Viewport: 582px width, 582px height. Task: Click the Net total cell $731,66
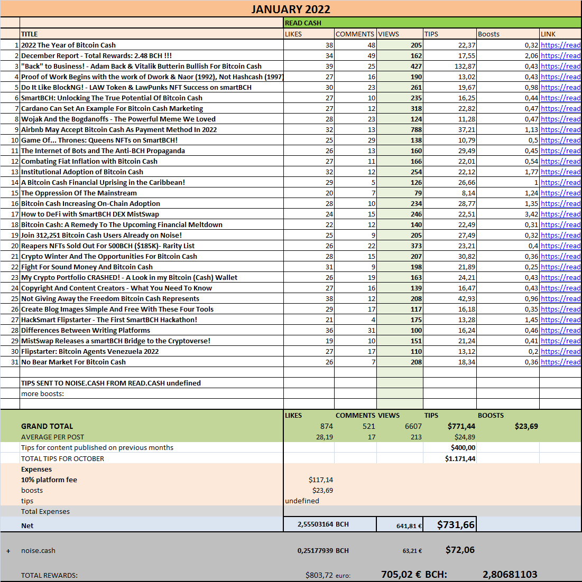(449, 524)
